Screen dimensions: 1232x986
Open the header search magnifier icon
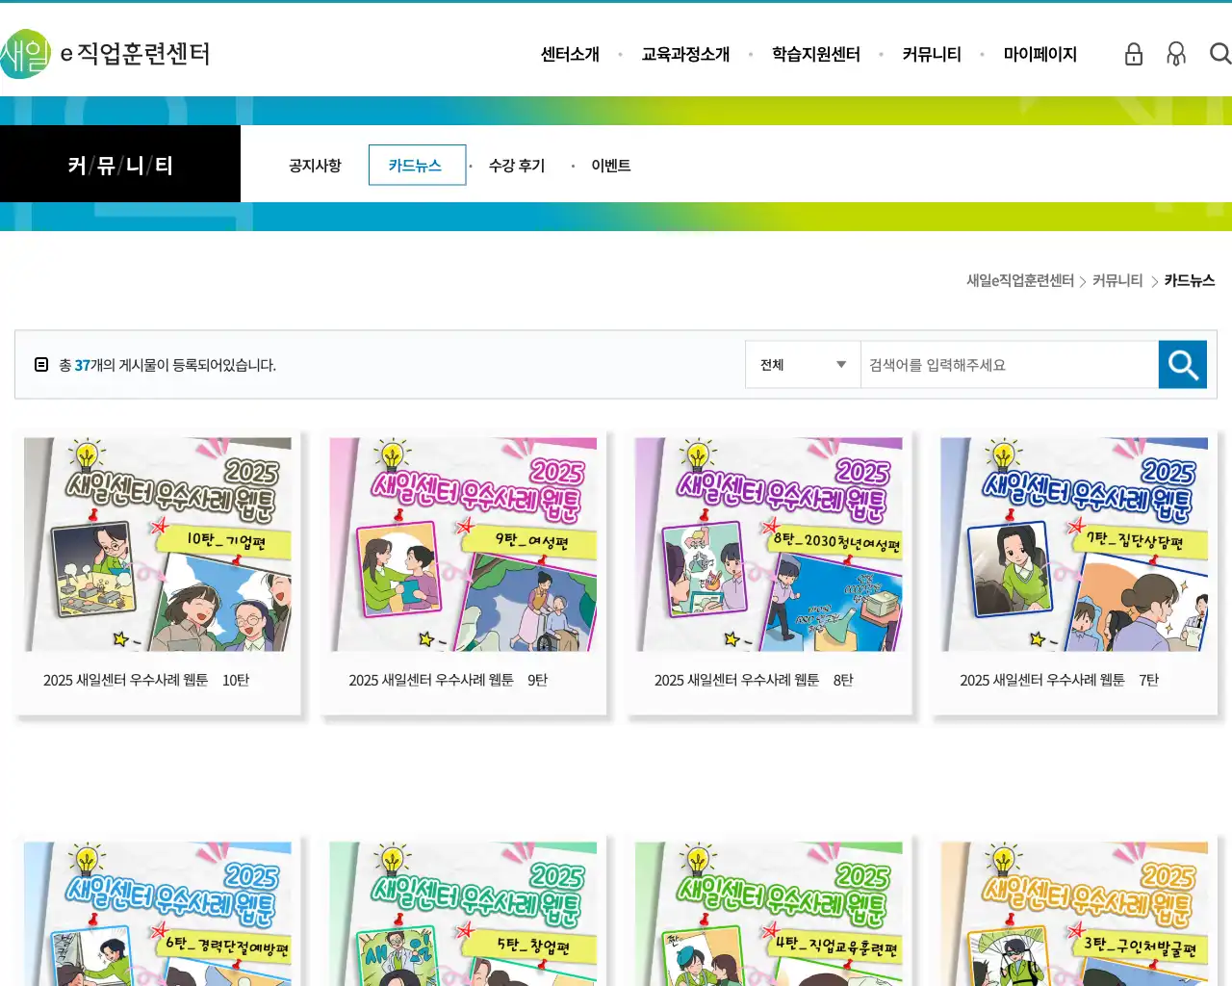pyautogui.click(x=1219, y=54)
